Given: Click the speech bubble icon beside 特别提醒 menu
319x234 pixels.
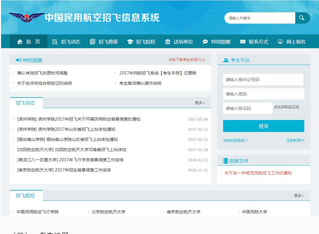Looking at the screenshot, I should pos(205,42).
